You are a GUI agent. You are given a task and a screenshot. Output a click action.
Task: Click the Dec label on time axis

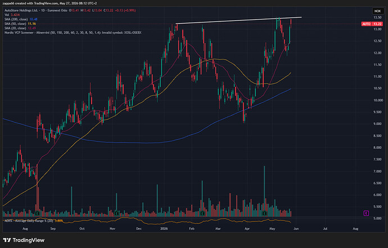click(139, 229)
